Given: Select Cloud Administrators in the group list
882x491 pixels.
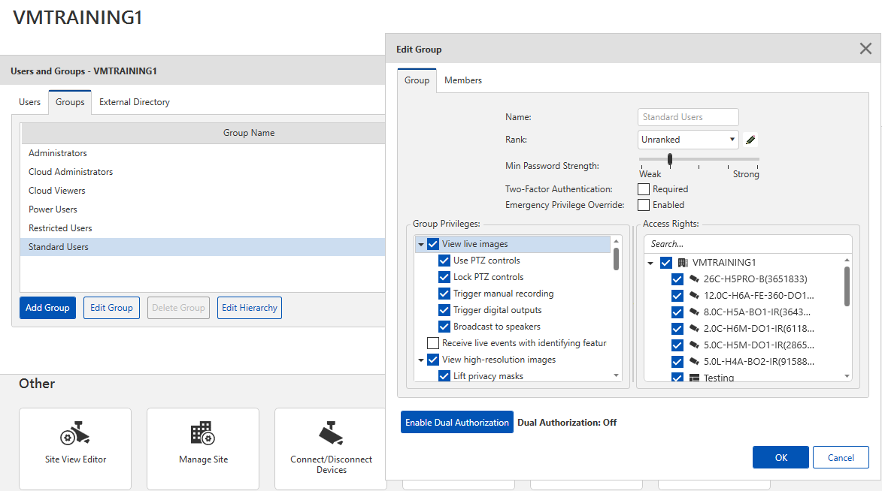Looking at the screenshot, I should (x=202, y=172).
